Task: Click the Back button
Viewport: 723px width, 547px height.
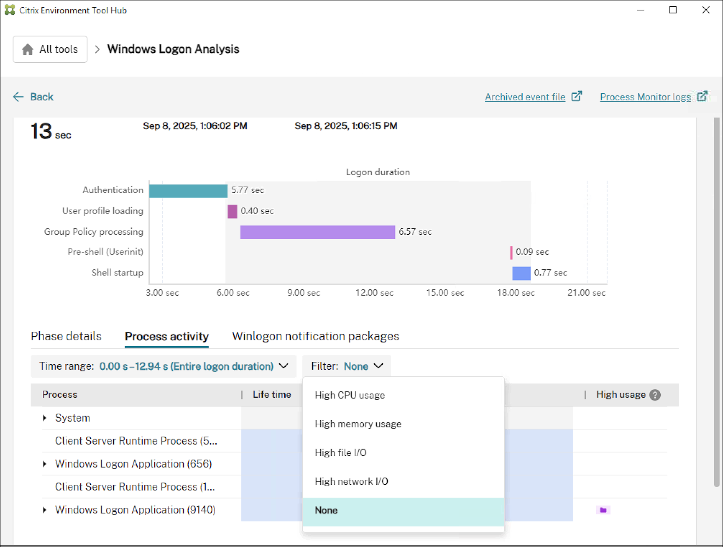Action: [x=42, y=97]
